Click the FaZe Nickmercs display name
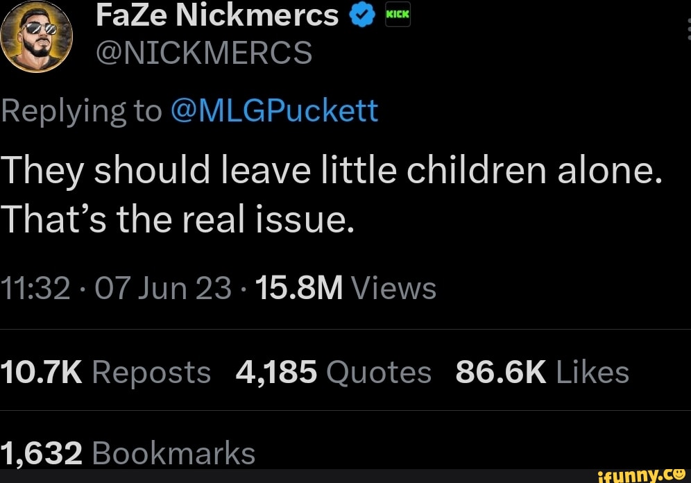The image size is (691, 483). point(218,15)
